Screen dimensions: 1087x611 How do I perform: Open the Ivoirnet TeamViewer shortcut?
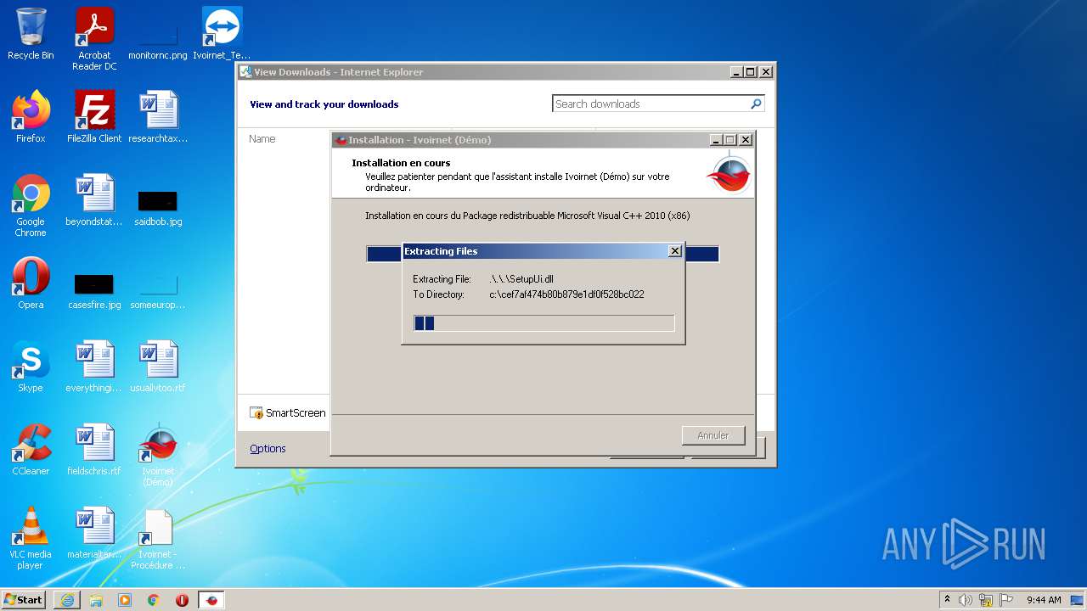[222, 34]
